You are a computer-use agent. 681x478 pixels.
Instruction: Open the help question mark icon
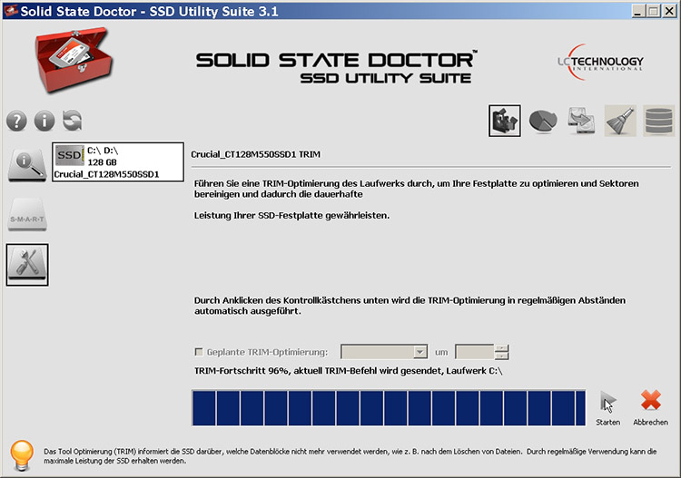click(x=16, y=121)
